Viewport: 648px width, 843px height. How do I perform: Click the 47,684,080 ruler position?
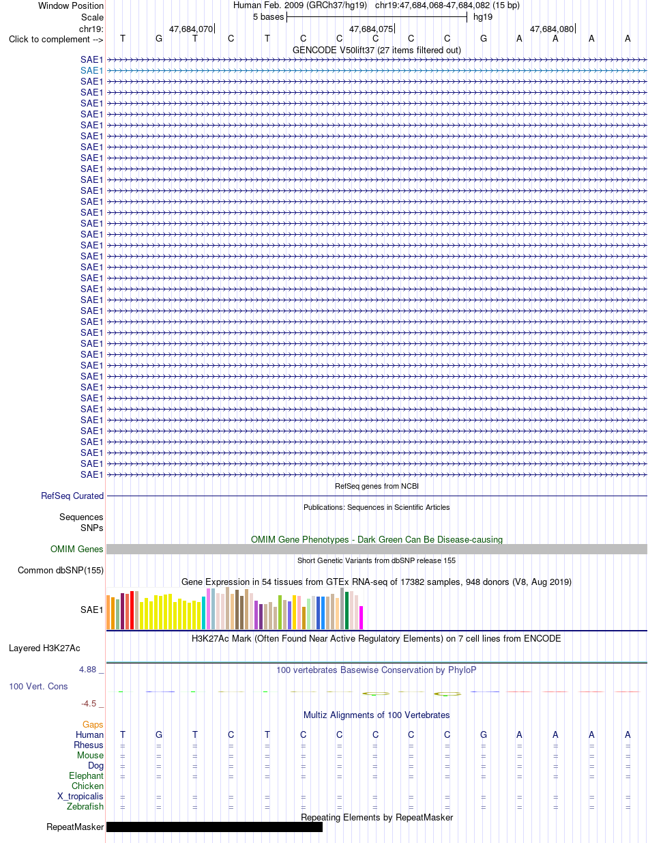click(552, 29)
